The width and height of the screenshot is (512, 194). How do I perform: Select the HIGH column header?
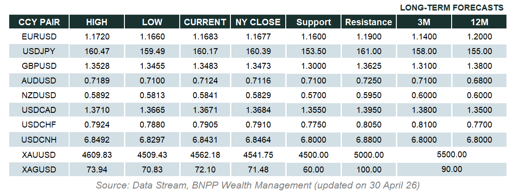click(96, 22)
